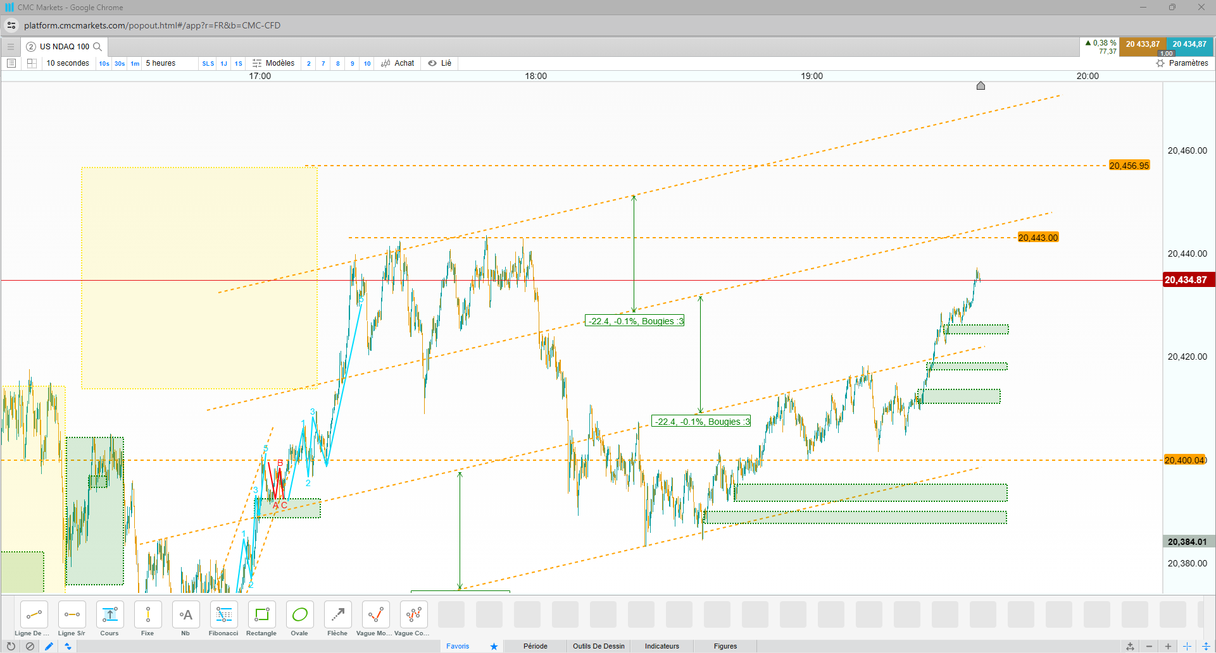Open the 10 secondes interval dropdown

point(68,63)
